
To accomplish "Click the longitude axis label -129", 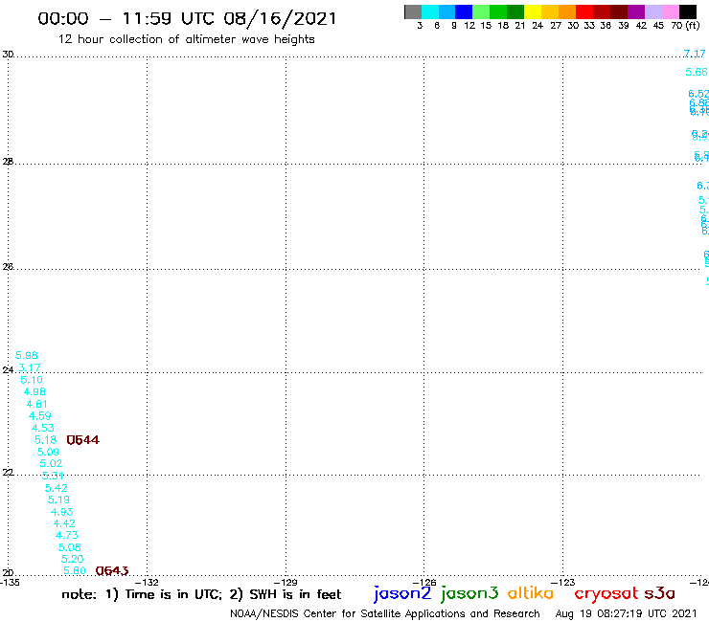I will pyautogui.click(x=286, y=583).
